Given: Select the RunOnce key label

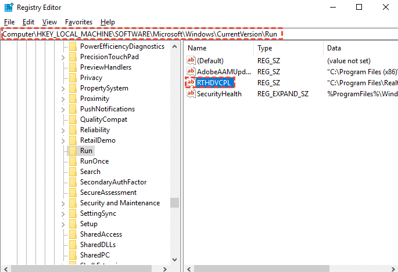Looking at the screenshot, I should point(95,161).
